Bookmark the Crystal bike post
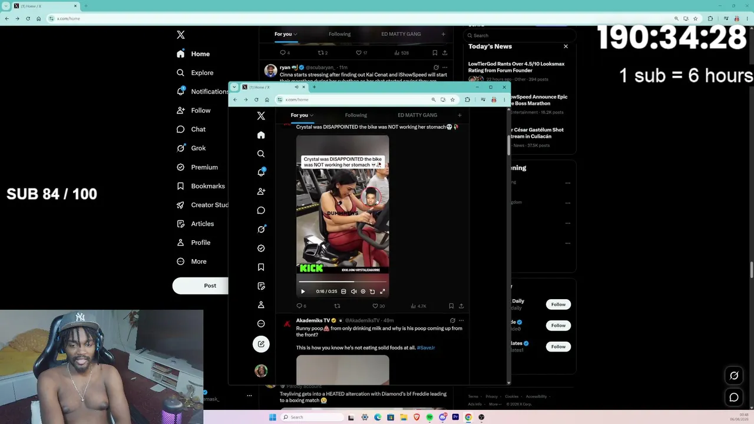 click(x=451, y=306)
